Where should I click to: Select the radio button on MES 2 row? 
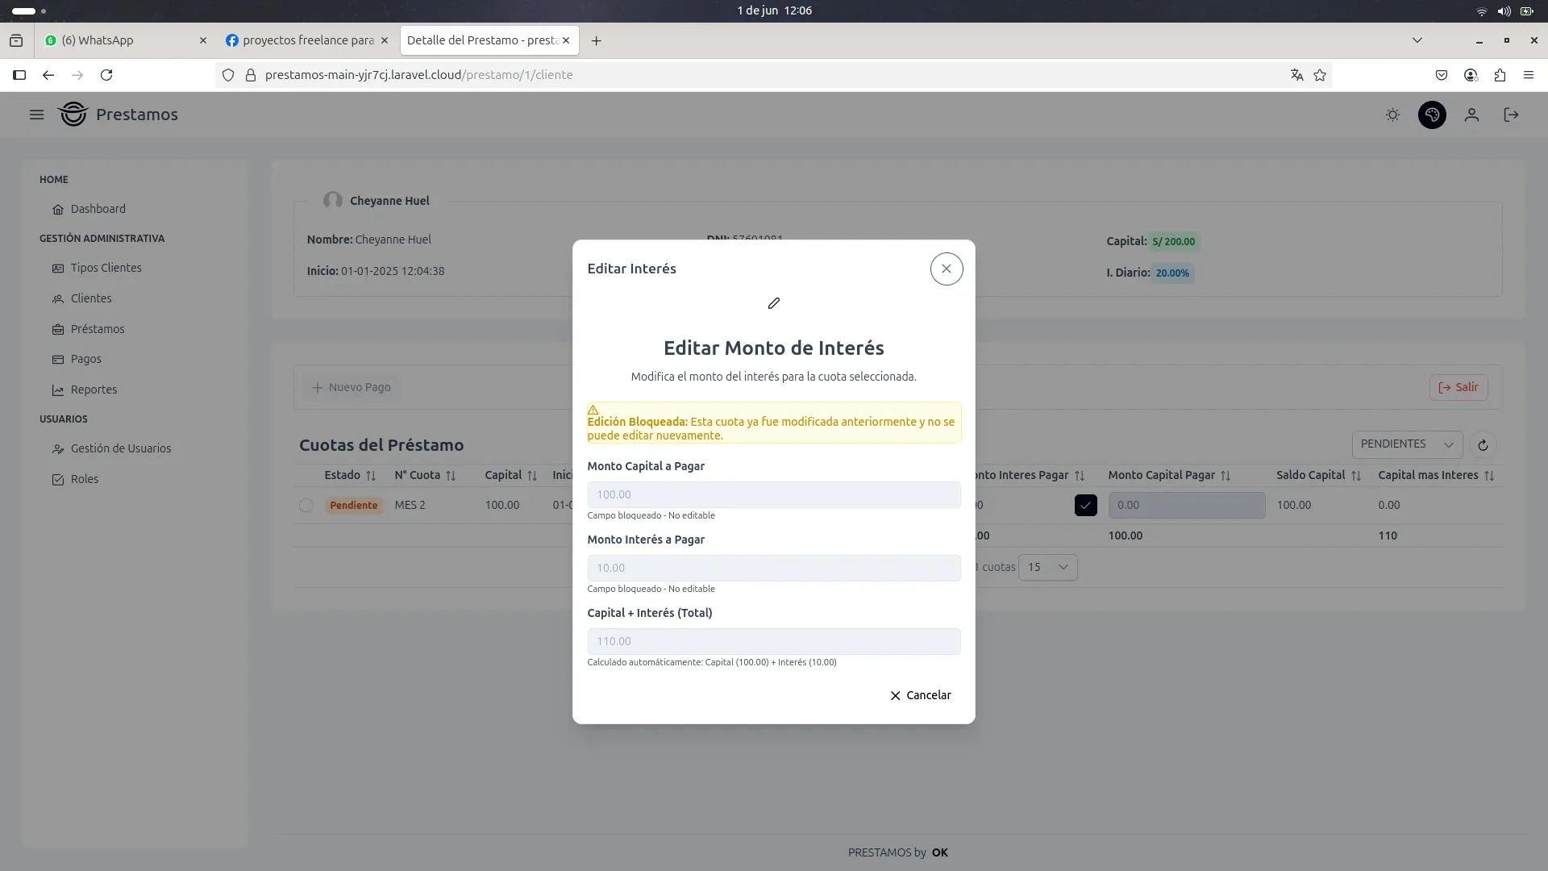(x=306, y=506)
